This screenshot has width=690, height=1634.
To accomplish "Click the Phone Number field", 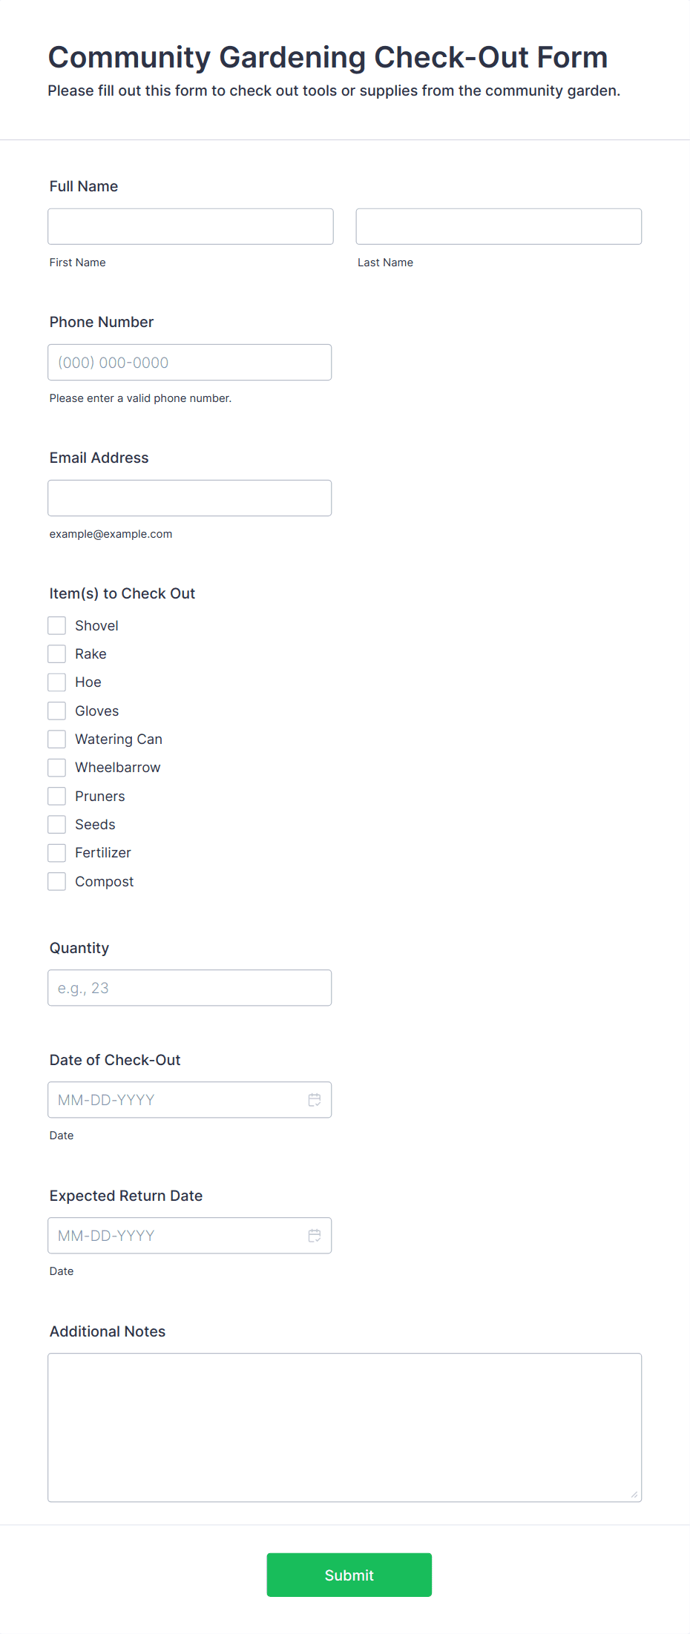I will point(190,363).
